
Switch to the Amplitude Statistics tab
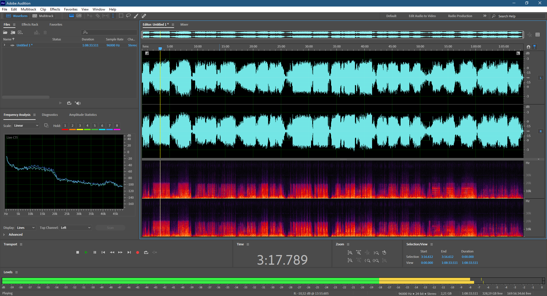(x=83, y=115)
